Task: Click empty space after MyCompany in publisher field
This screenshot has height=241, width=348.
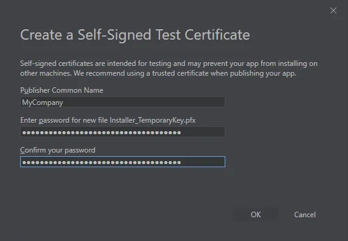Action: pos(144,103)
